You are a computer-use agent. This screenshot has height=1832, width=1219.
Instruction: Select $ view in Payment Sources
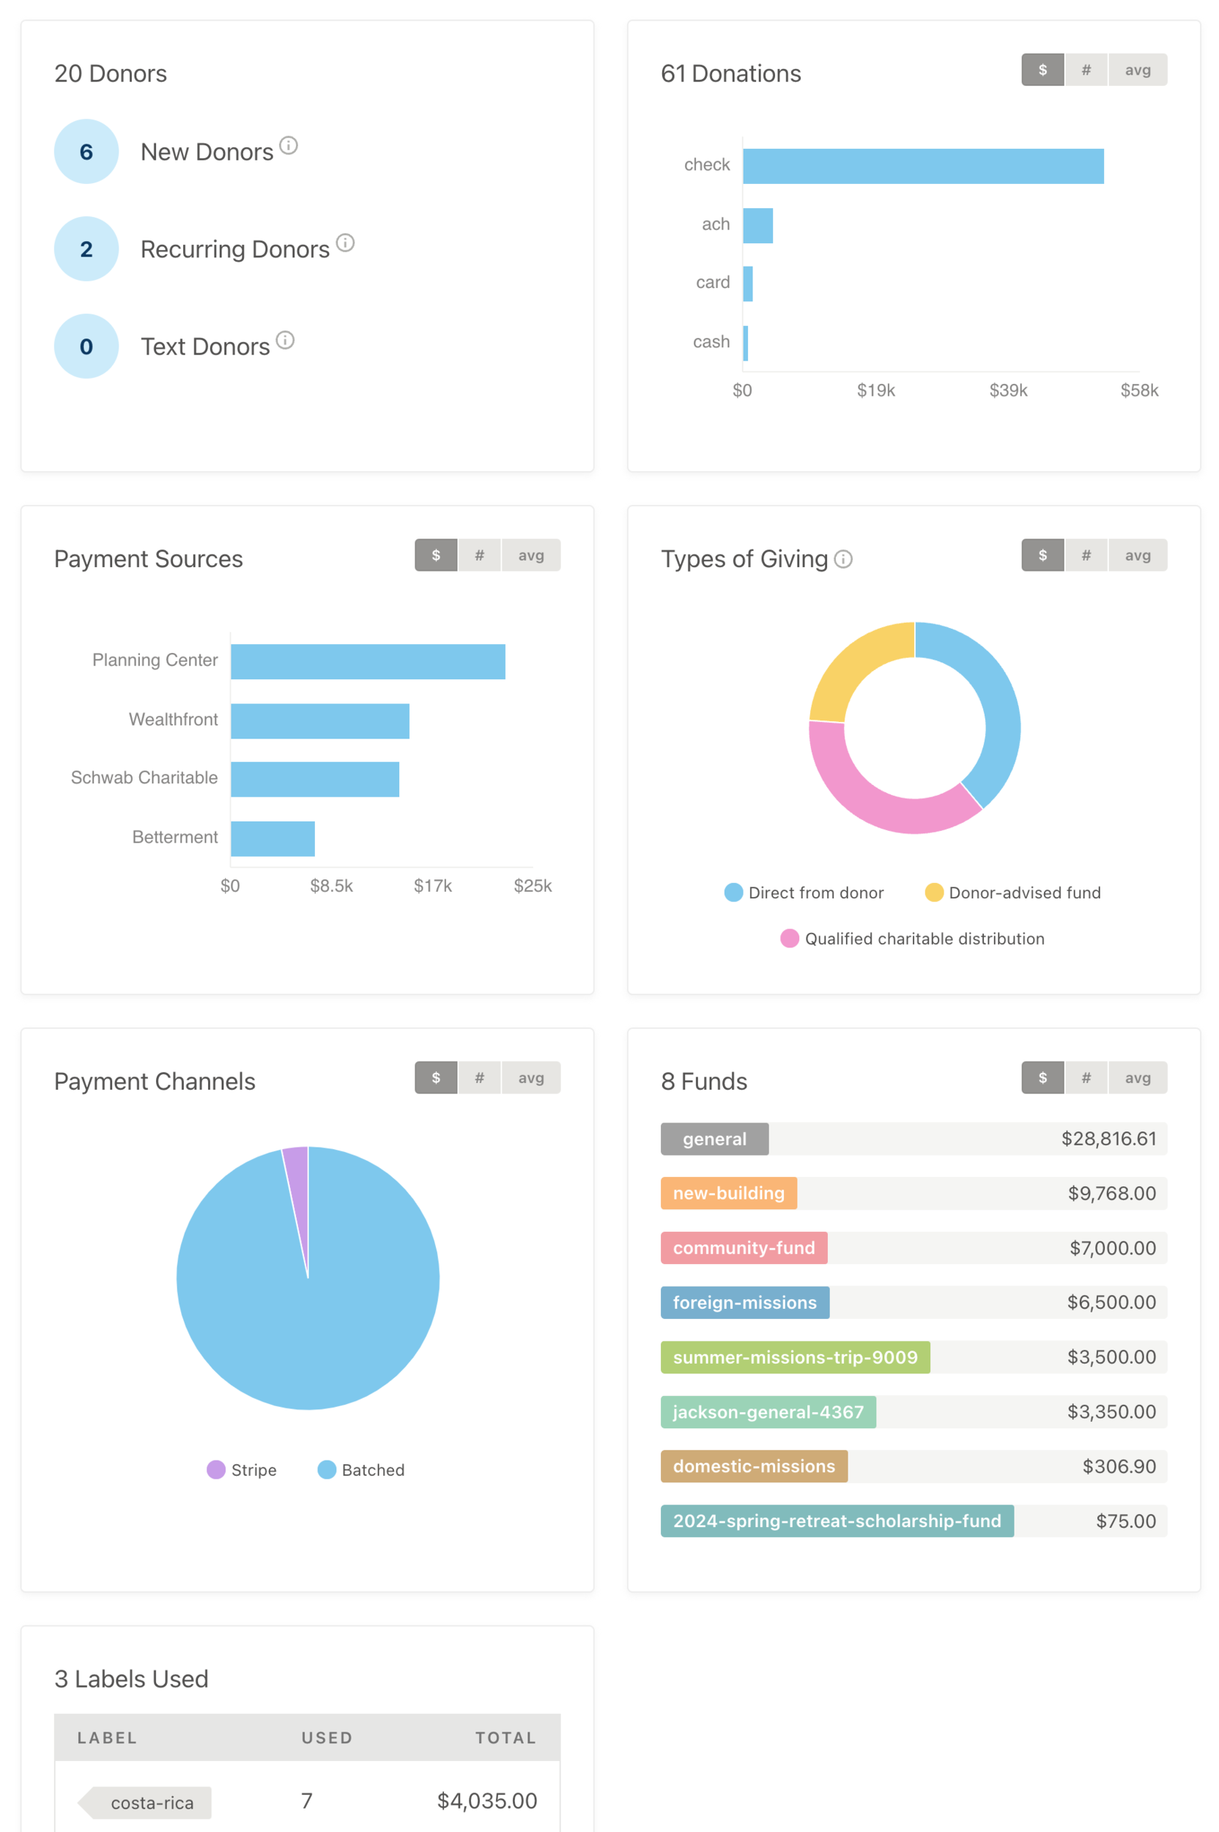point(435,555)
